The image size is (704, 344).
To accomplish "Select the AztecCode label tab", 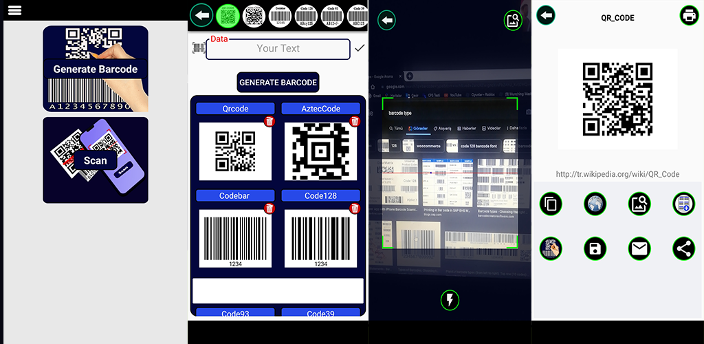I will pyautogui.click(x=320, y=109).
